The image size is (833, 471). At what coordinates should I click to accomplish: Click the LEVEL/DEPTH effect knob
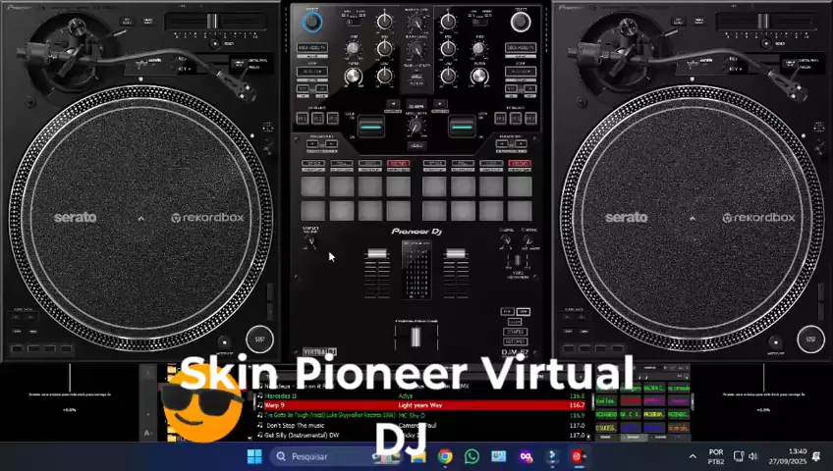pos(416,127)
